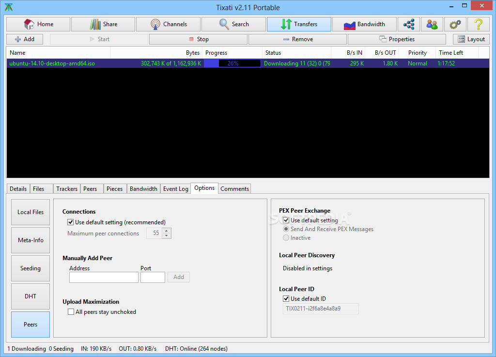Click the maximum peer connections field

155,233
